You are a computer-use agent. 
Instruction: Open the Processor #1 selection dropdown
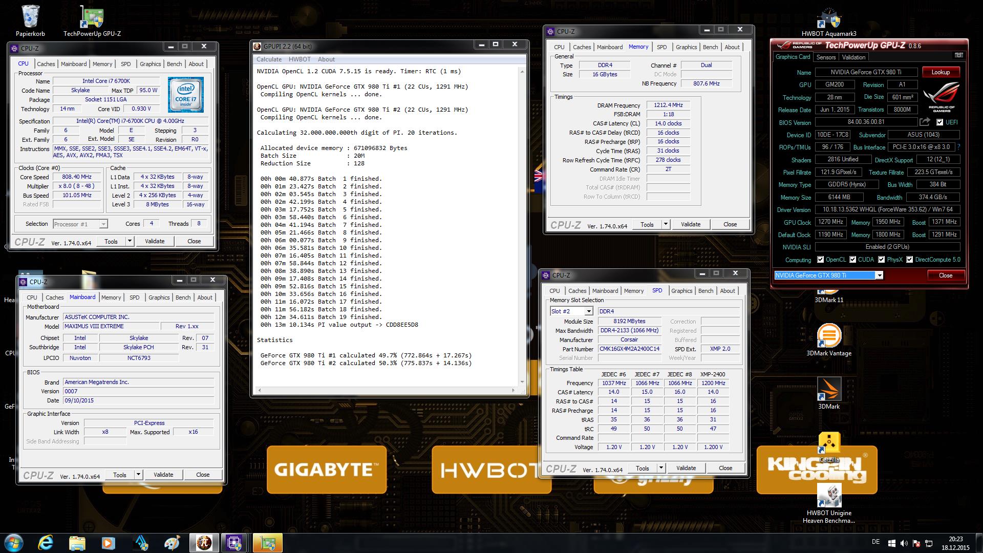click(x=80, y=224)
